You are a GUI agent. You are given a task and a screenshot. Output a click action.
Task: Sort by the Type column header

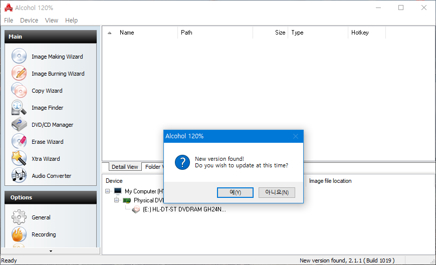(318, 33)
